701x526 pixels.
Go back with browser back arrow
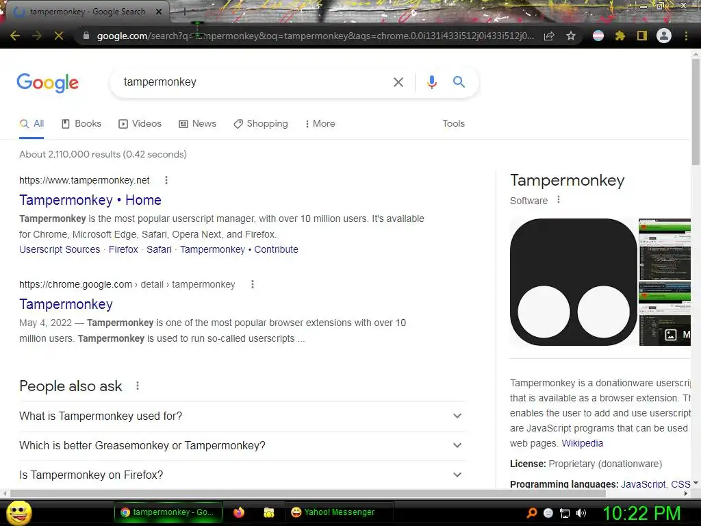[x=15, y=36]
